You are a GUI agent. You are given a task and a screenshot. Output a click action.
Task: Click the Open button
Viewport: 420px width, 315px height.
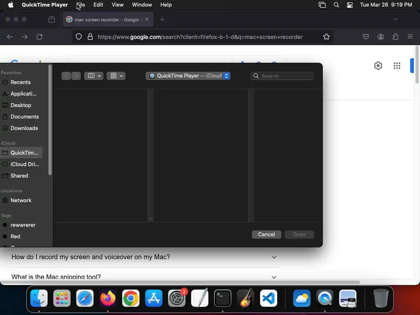pyautogui.click(x=299, y=234)
